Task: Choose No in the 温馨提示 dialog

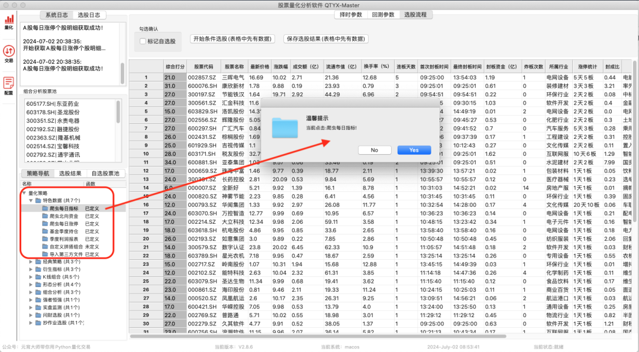Action: [375, 150]
